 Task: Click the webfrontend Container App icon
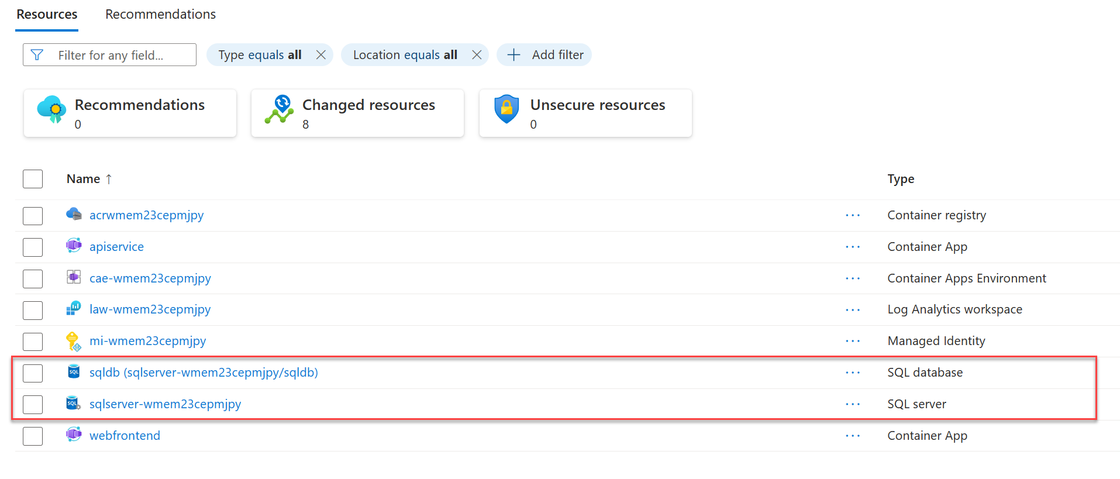[74, 435]
